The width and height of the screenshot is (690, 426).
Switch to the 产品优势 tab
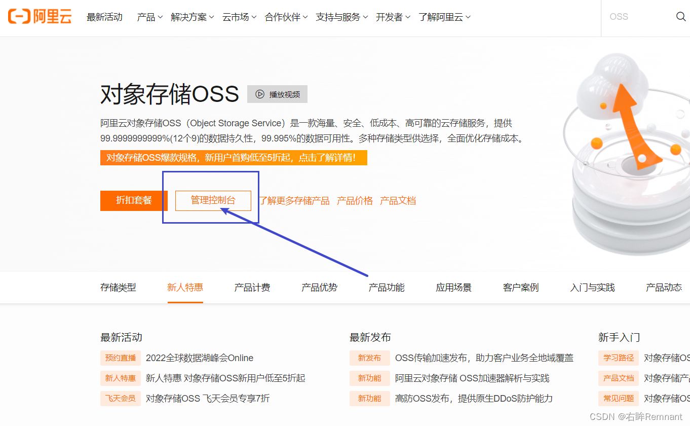[319, 288]
